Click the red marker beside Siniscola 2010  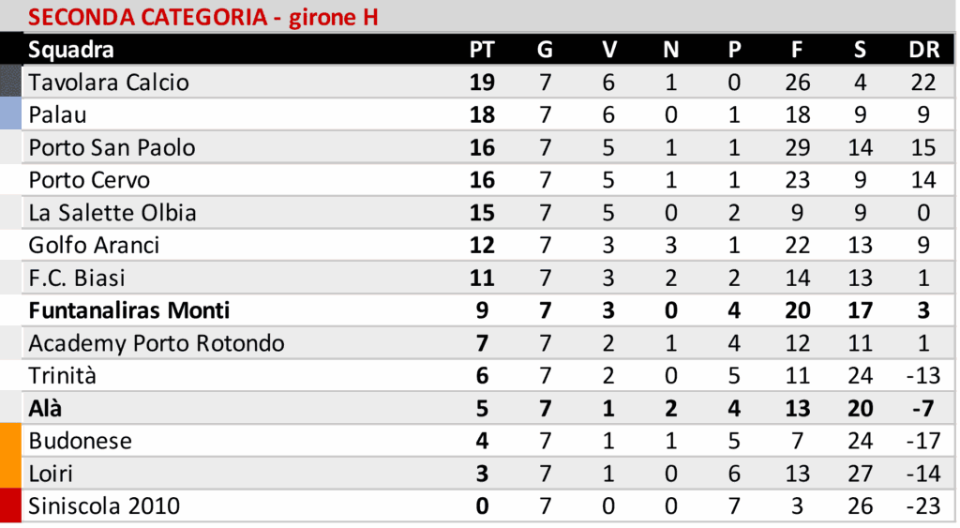(10, 506)
